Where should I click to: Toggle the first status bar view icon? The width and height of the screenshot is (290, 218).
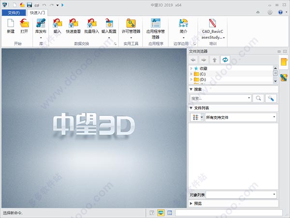pos(152,213)
